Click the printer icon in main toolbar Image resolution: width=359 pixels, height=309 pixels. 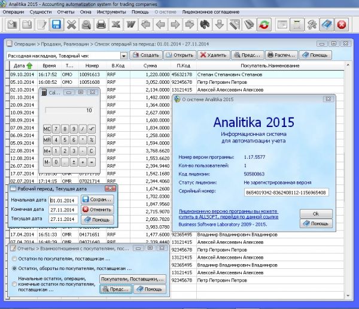(101, 25)
